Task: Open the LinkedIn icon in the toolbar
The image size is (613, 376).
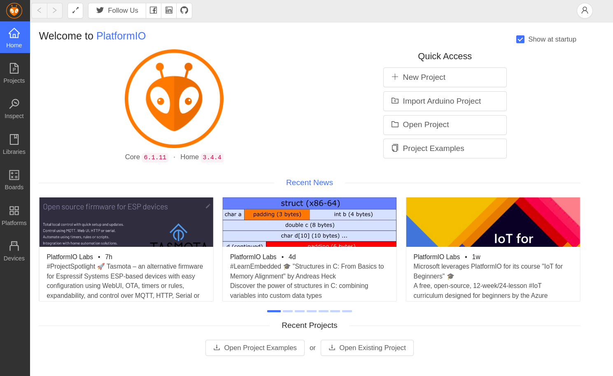Action: coord(169,11)
